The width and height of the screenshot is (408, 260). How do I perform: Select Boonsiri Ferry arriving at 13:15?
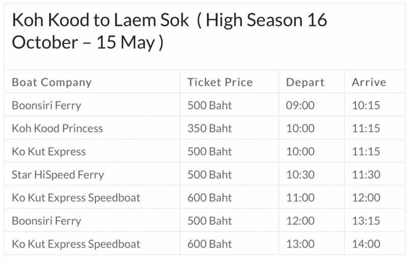(46, 221)
